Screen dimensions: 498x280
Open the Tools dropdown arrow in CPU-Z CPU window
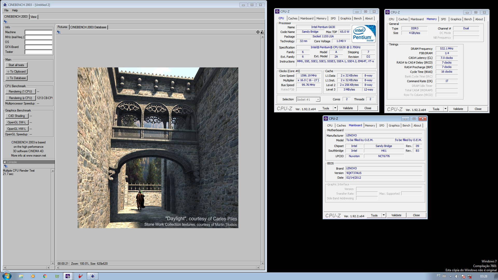tap(335, 108)
